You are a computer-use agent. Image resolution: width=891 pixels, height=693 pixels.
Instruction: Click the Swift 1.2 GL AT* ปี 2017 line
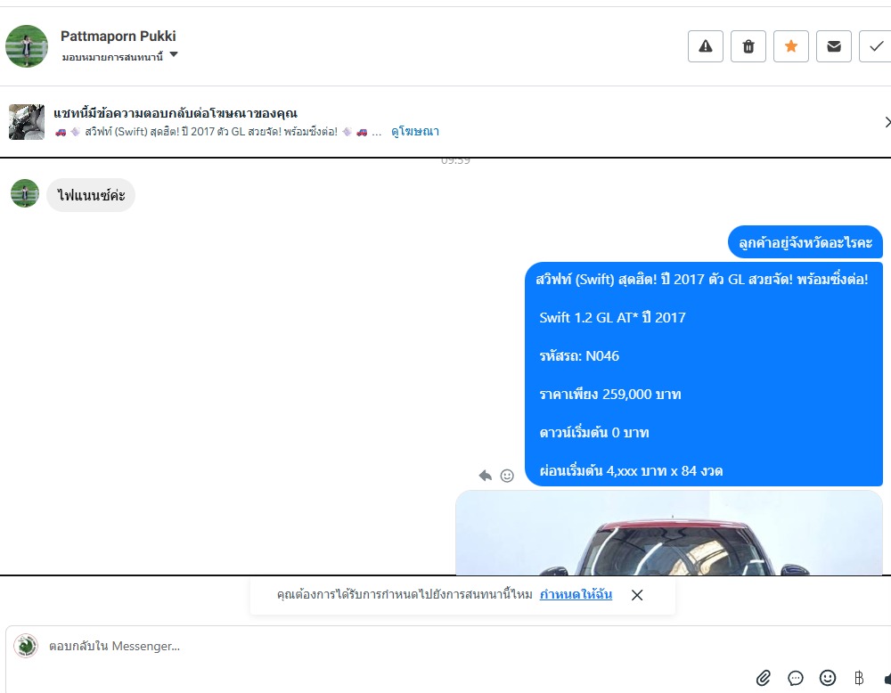pos(612,317)
